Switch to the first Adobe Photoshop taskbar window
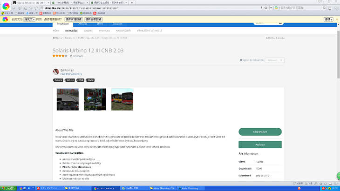This screenshot has height=191, width=340. tap(162, 188)
